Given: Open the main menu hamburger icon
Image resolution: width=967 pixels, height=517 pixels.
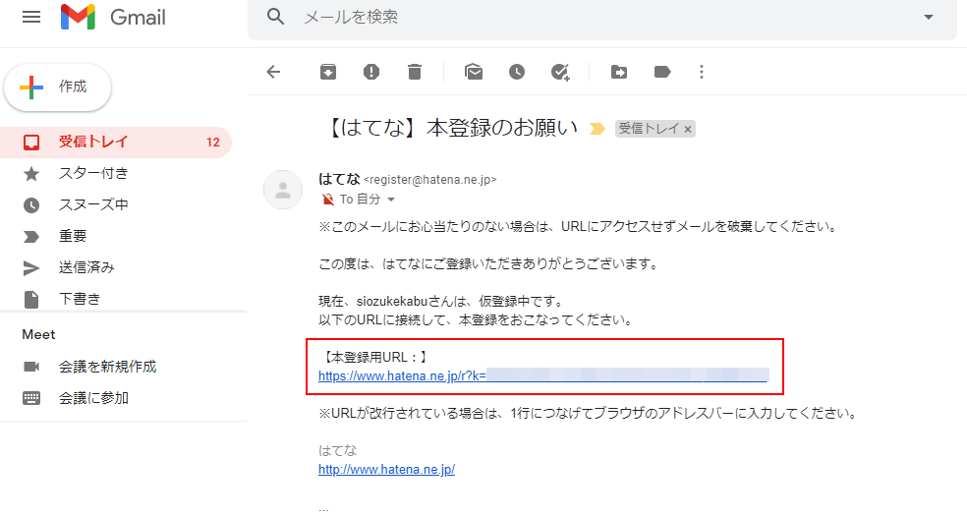Looking at the screenshot, I should coord(31,18).
